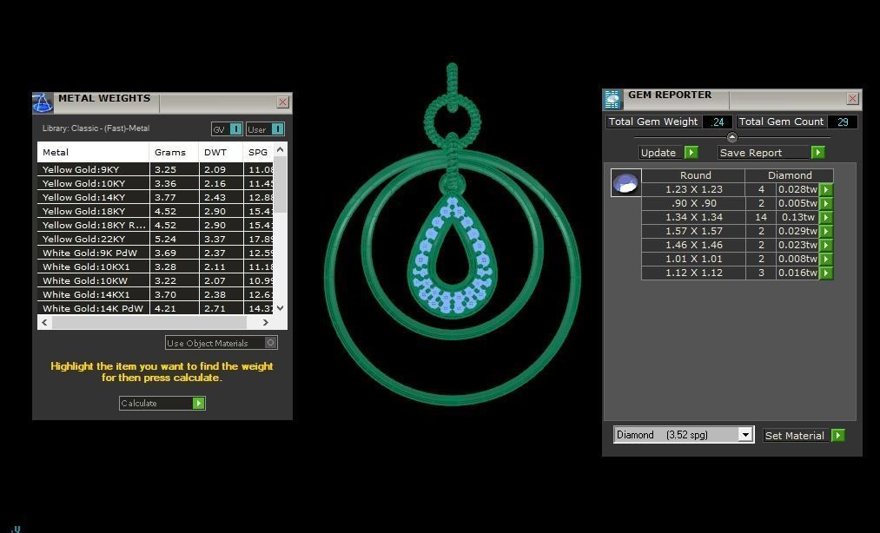880x533 pixels.
Task: Select White Gold:10KX1 row
Action: 155,267
